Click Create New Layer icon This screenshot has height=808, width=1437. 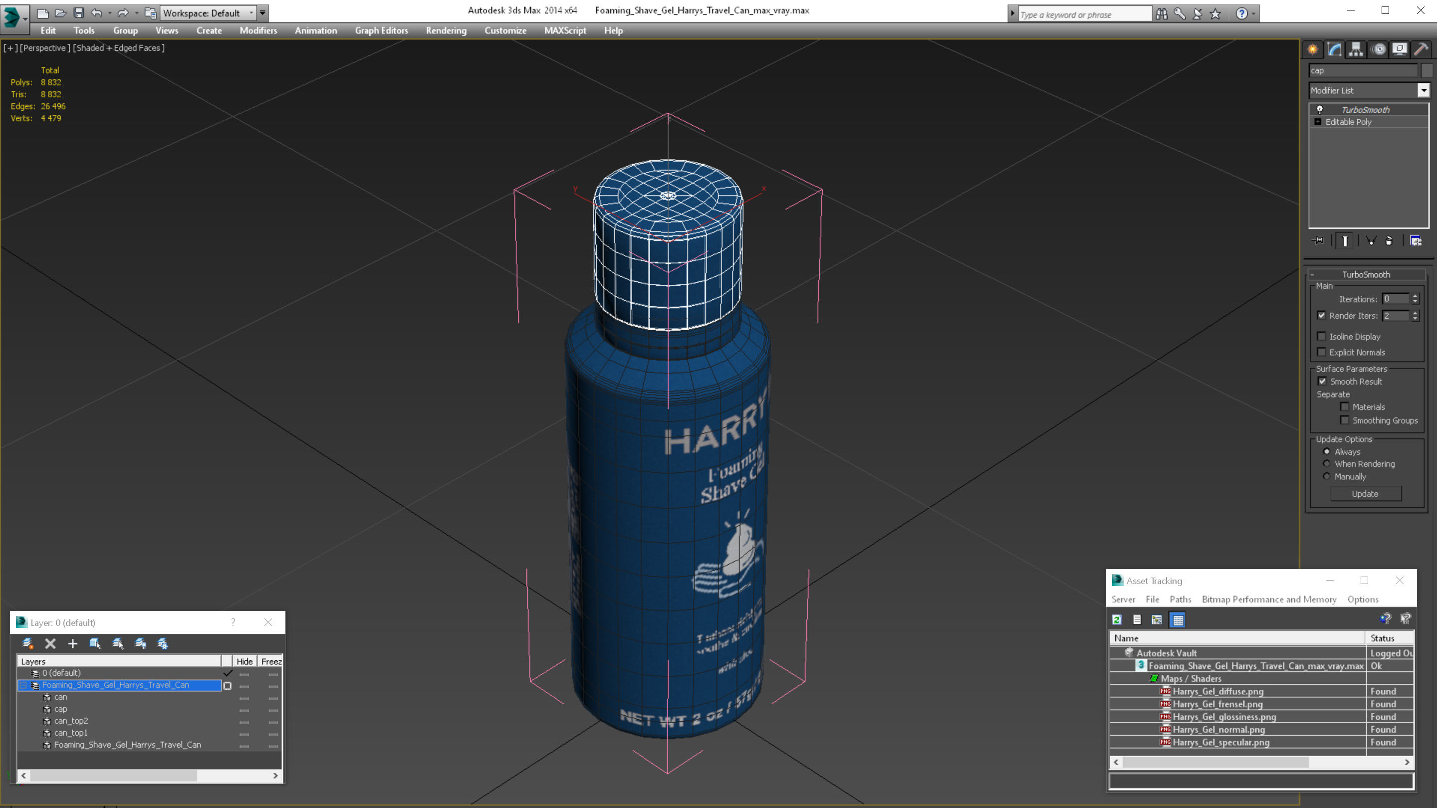(x=28, y=643)
